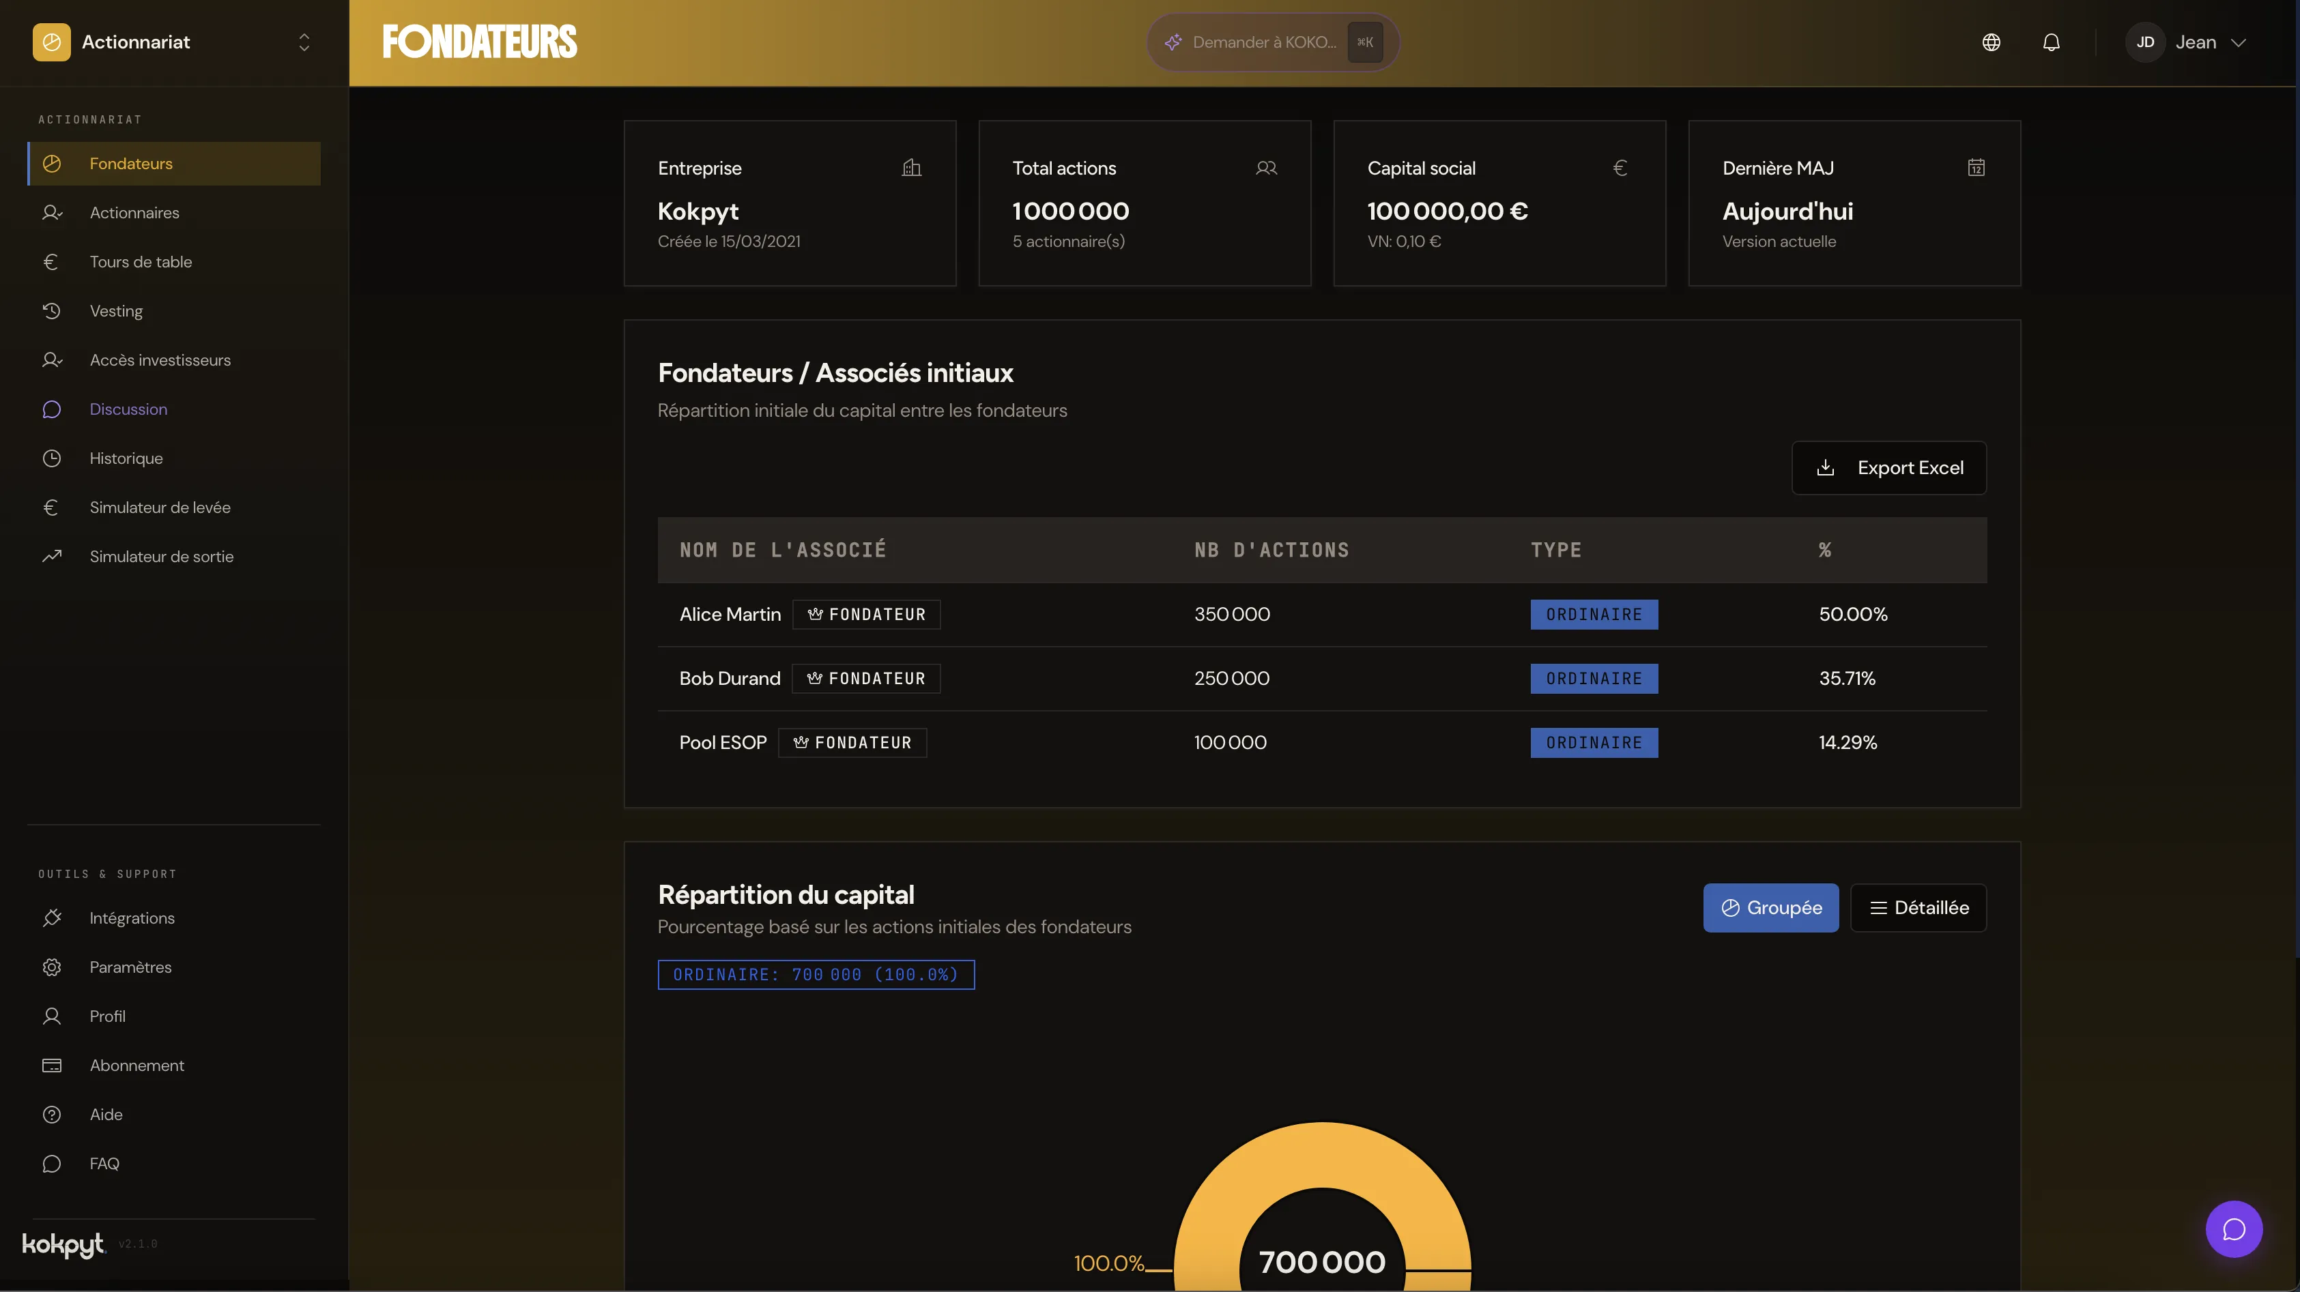Click the Fondateur badge next to Pool ESOP
Viewport: 2300px width, 1292px height.
[852, 742]
